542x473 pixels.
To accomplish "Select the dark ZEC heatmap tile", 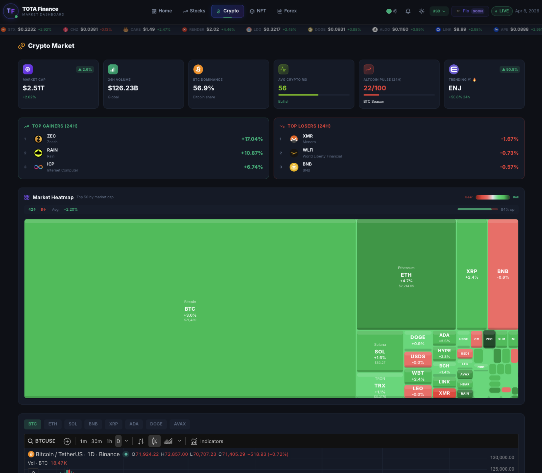I will pos(489,339).
